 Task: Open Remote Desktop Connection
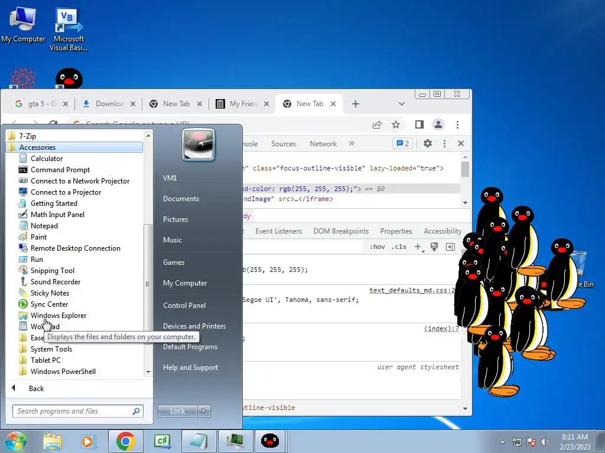[x=75, y=248]
